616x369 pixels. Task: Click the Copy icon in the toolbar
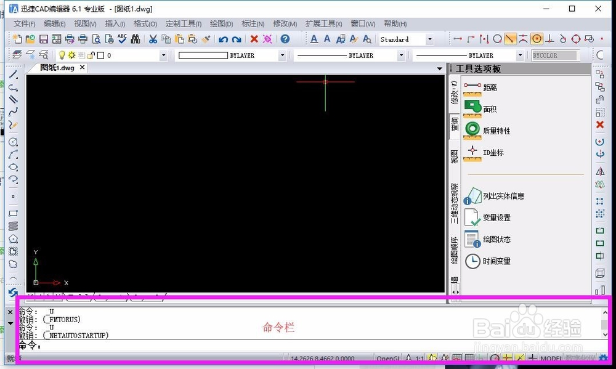pos(166,39)
